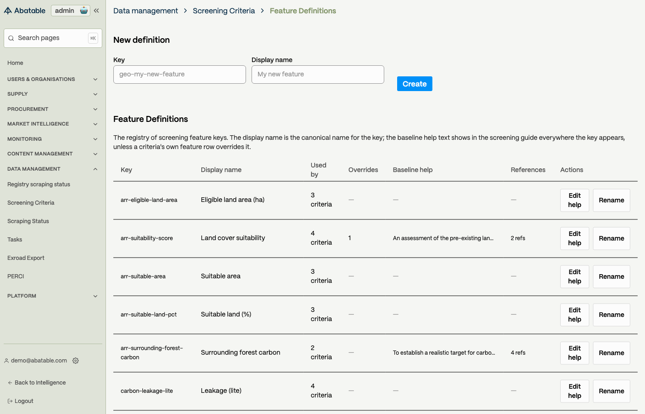Click the 'Leakage (lite)' display name
The width and height of the screenshot is (645, 414).
pyautogui.click(x=221, y=391)
